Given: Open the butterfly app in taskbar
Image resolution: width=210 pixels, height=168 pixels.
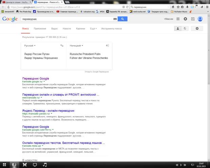Looking at the screenshot, I should tap(25, 165).
